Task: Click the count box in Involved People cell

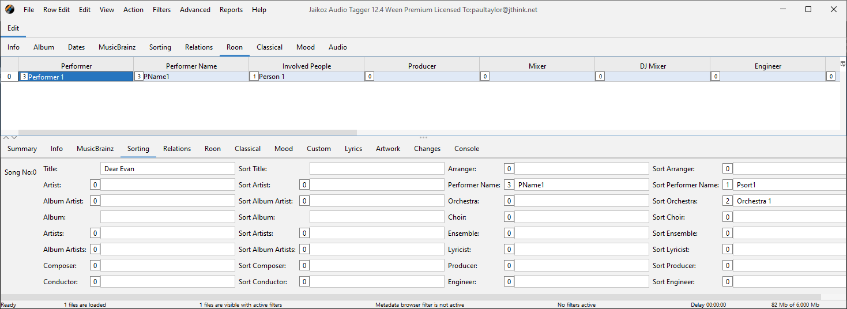Action: (254, 77)
